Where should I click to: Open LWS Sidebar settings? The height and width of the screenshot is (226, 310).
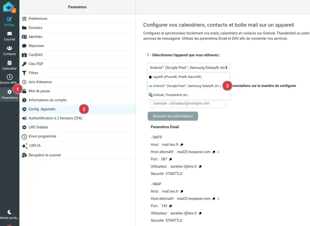(77, 127)
